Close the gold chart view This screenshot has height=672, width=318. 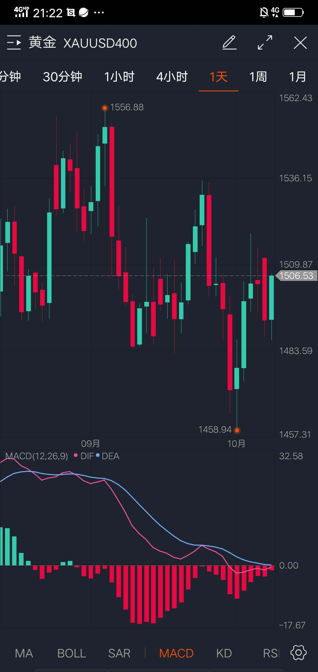(300, 43)
